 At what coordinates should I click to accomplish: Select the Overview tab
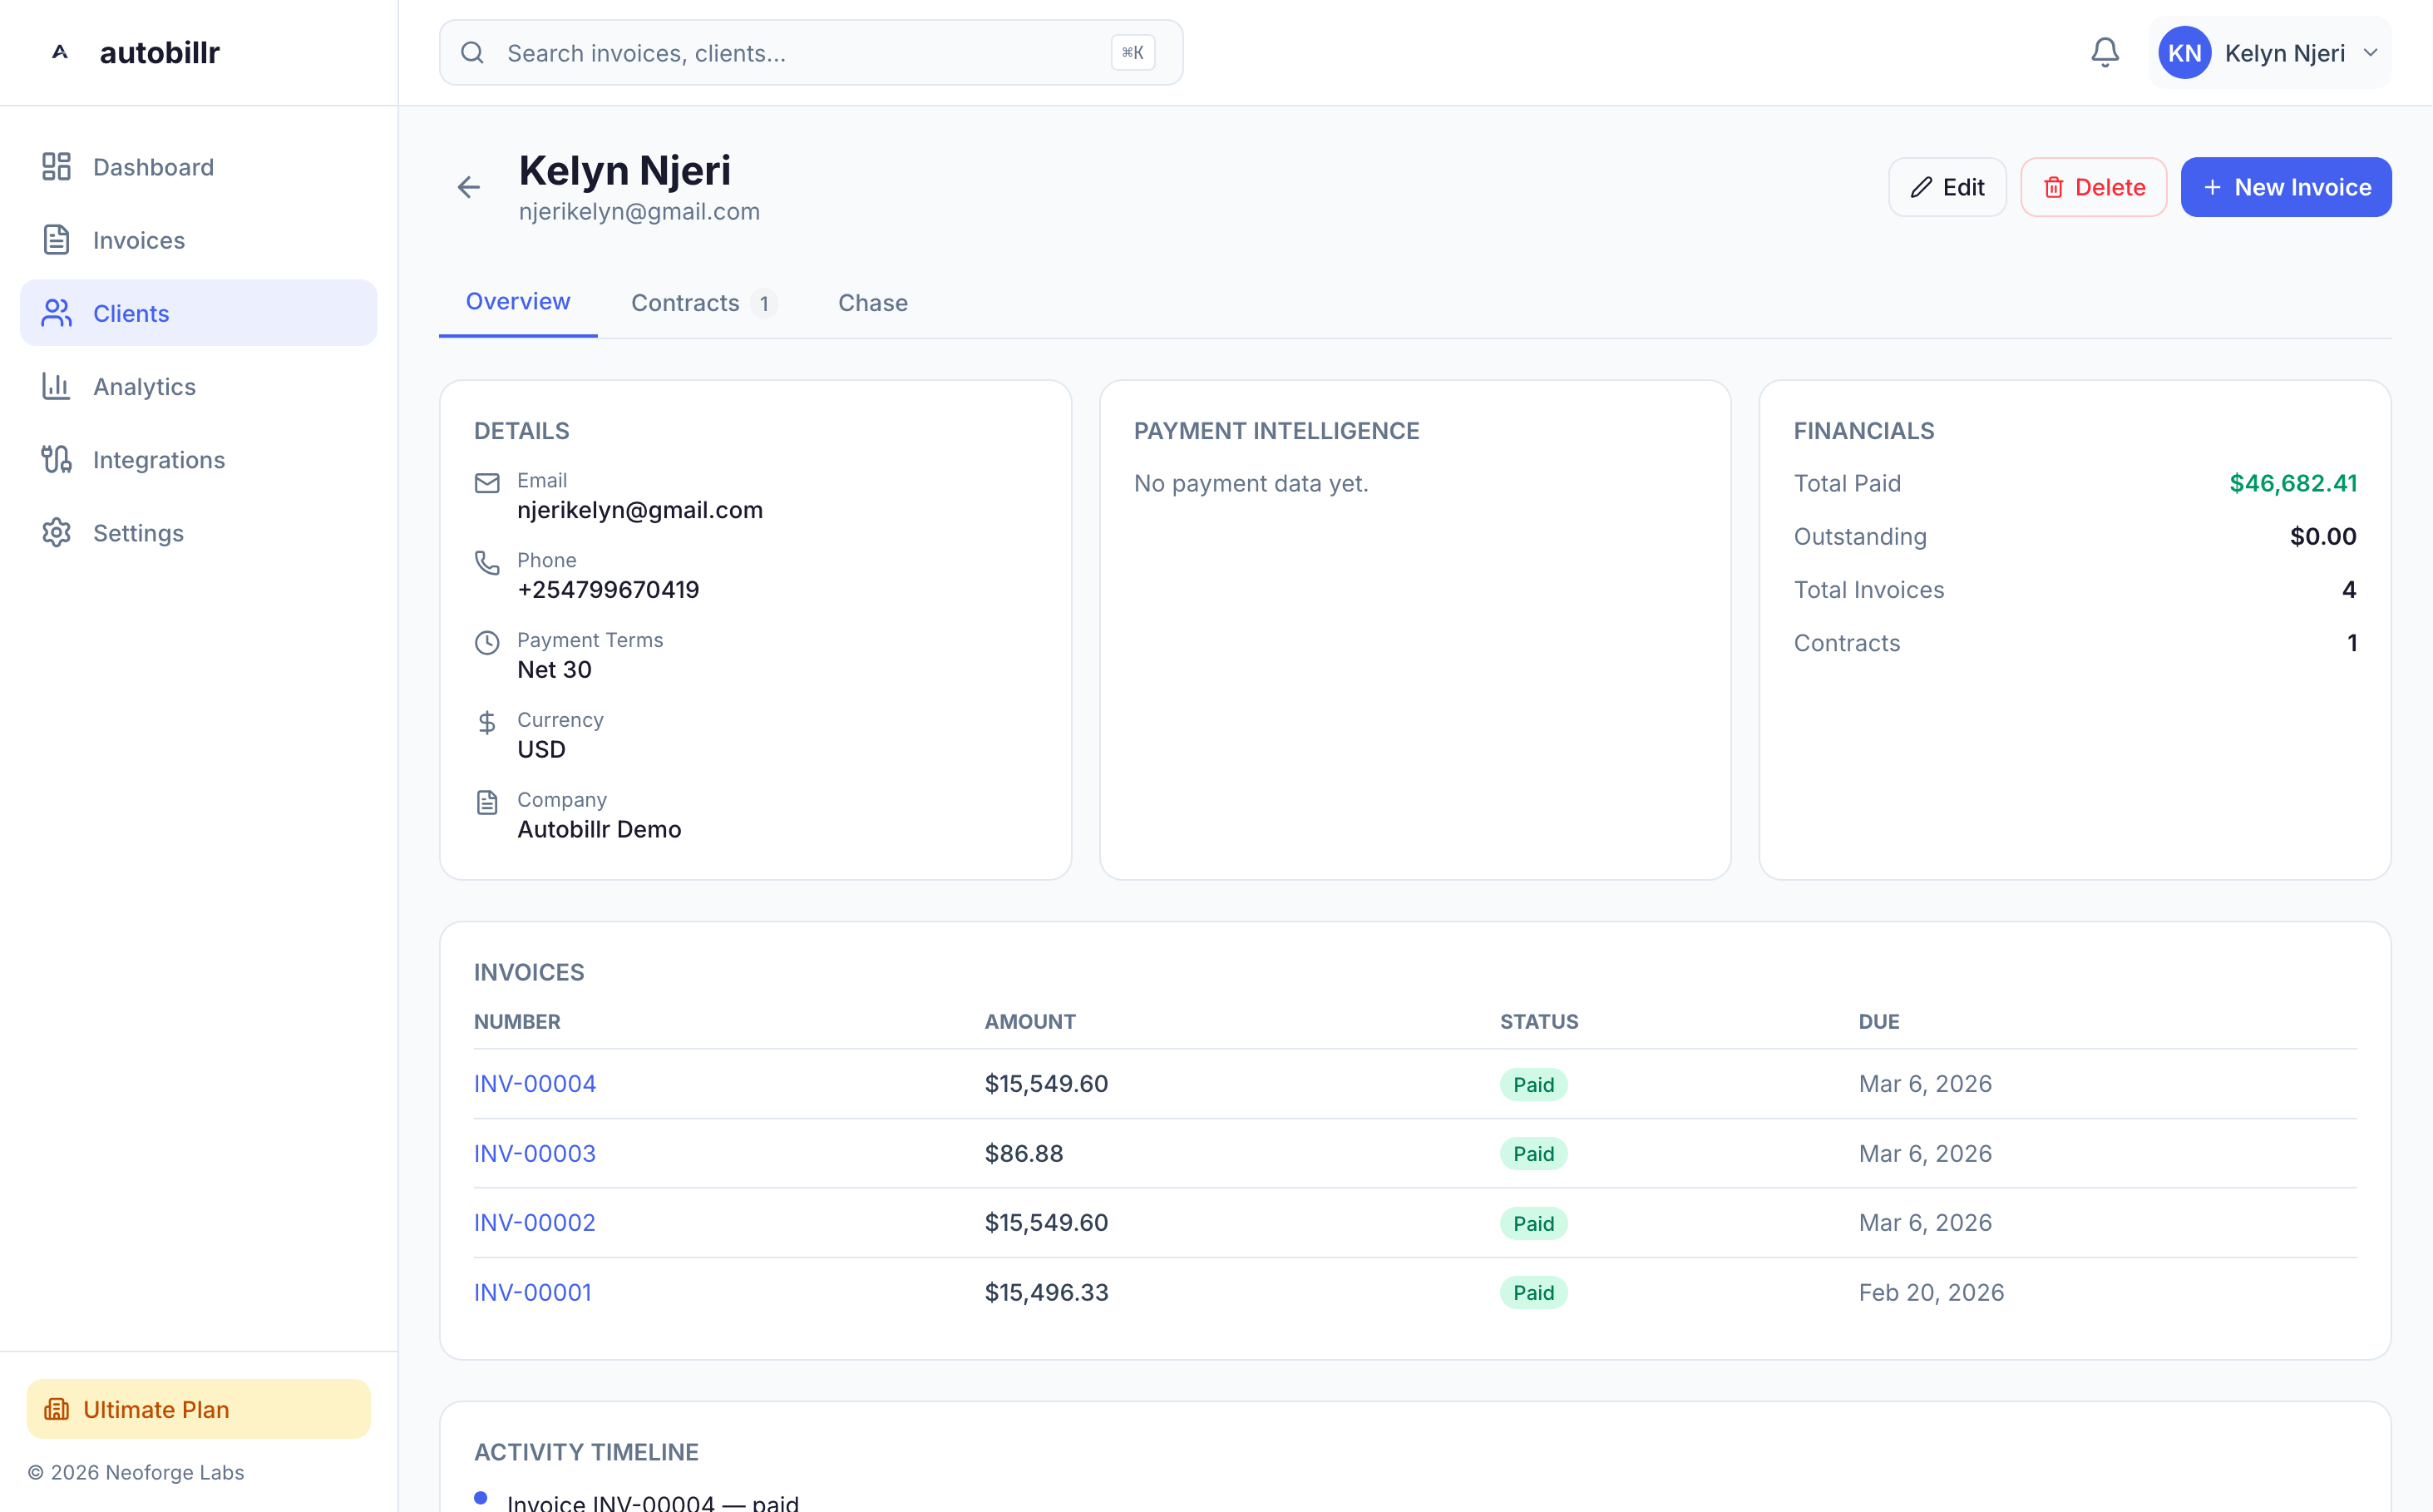pos(517,302)
